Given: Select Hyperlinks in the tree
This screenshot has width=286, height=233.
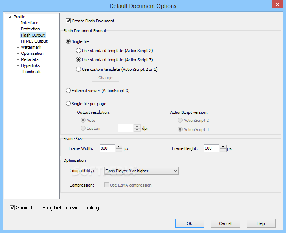Looking at the screenshot, I should [30, 65].
